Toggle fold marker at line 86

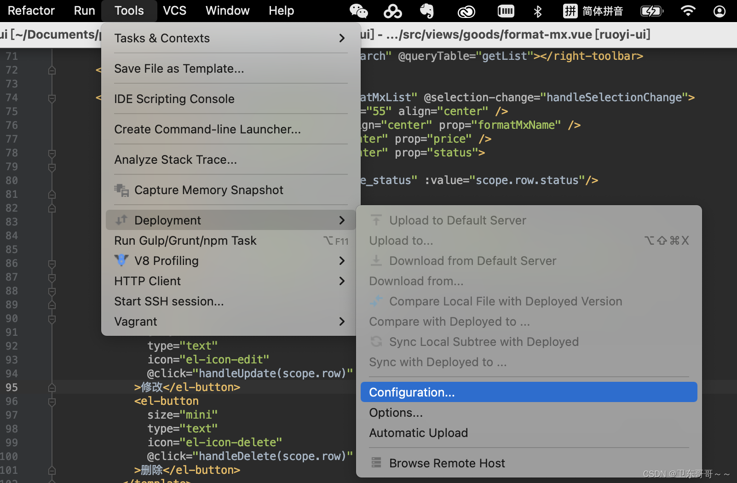[x=52, y=264]
